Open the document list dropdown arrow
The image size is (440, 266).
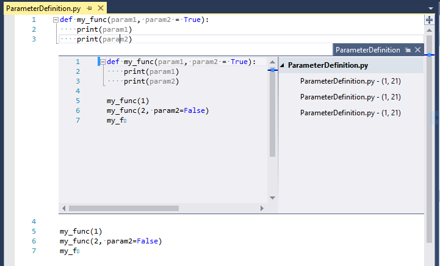point(431,9)
